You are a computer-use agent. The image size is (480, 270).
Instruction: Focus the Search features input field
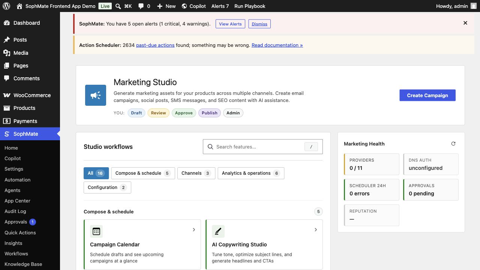(x=263, y=147)
